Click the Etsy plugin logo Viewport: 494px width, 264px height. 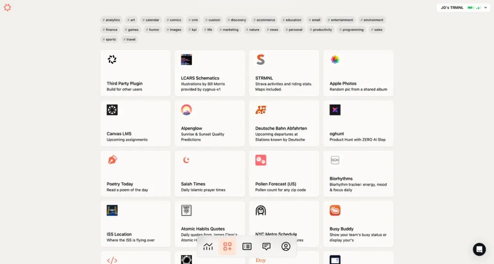(x=261, y=260)
